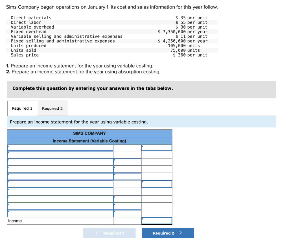Viewport: 289px width, 251px height.
Task: Open ninth row label dropdown in statement
Action: (x=60, y=206)
